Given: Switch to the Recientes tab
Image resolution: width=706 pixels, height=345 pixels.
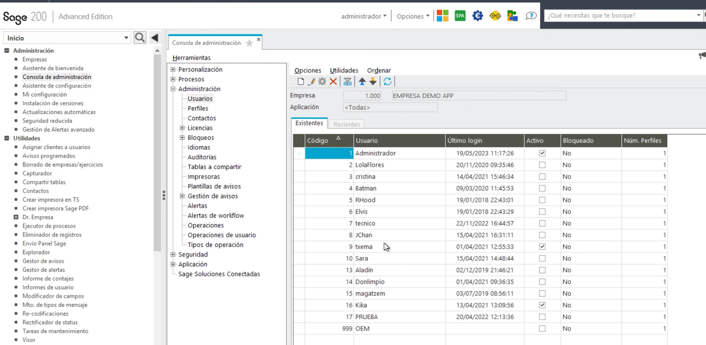Looking at the screenshot, I should [x=347, y=124].
